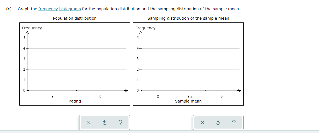Viewport: 319px width, 133px height.
Task: Open help for Sampling distribution graph
Action: [x=234, y=123]
